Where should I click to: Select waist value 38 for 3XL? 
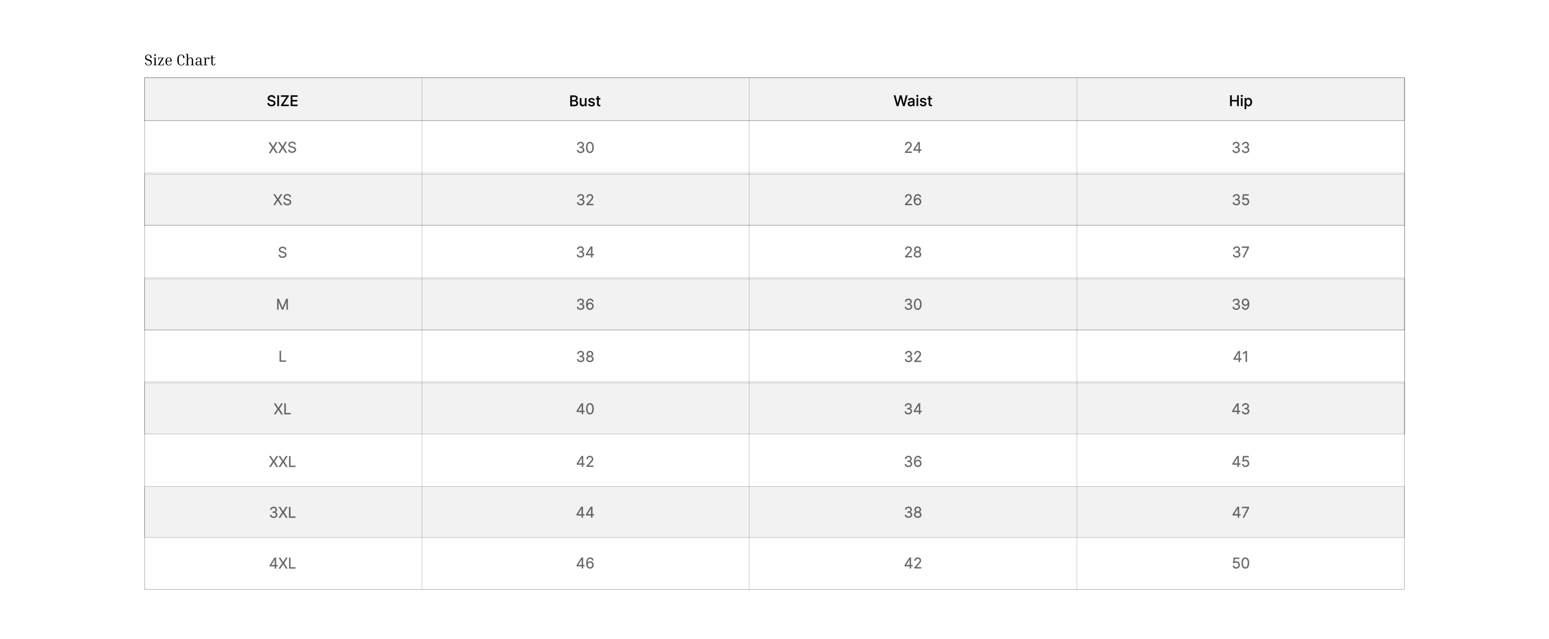[x=912, y=512]
